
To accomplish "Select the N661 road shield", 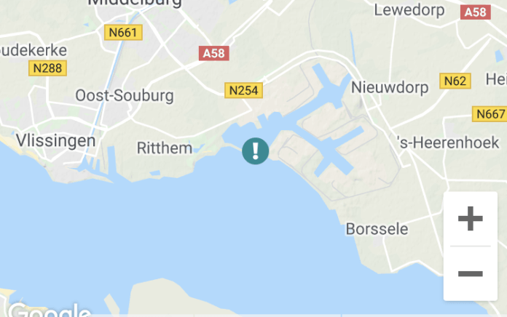I will 123,32.
